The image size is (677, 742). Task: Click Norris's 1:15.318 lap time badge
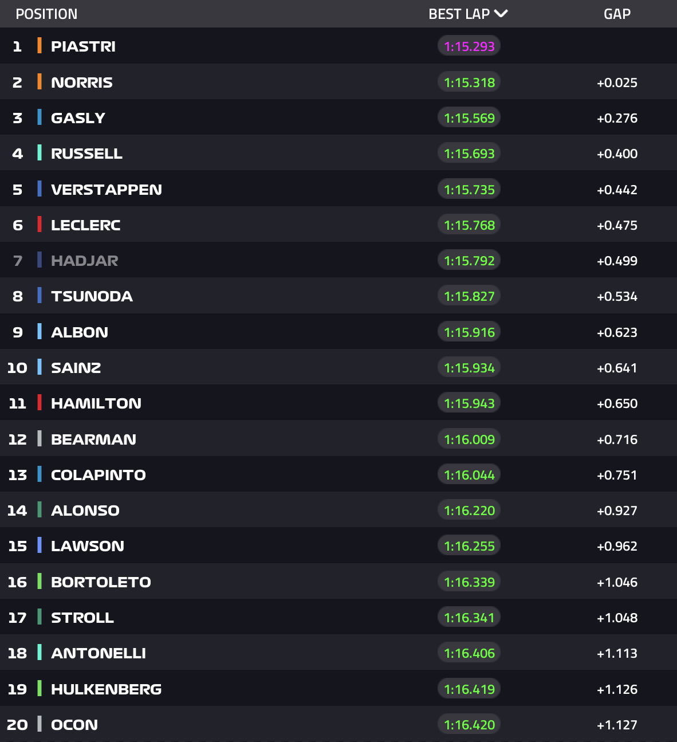click(469, 82)
